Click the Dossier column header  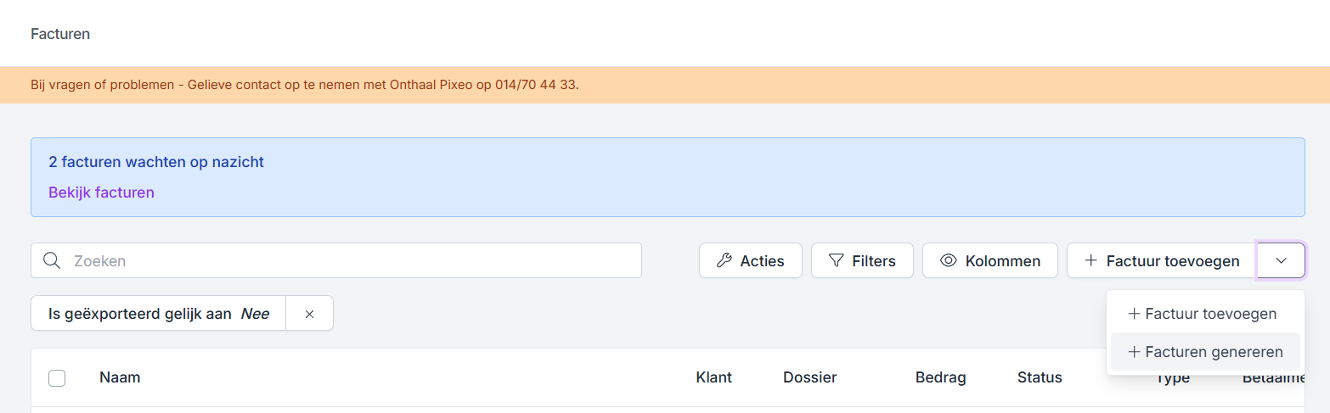pyautogui.click(x=809, y=377)
